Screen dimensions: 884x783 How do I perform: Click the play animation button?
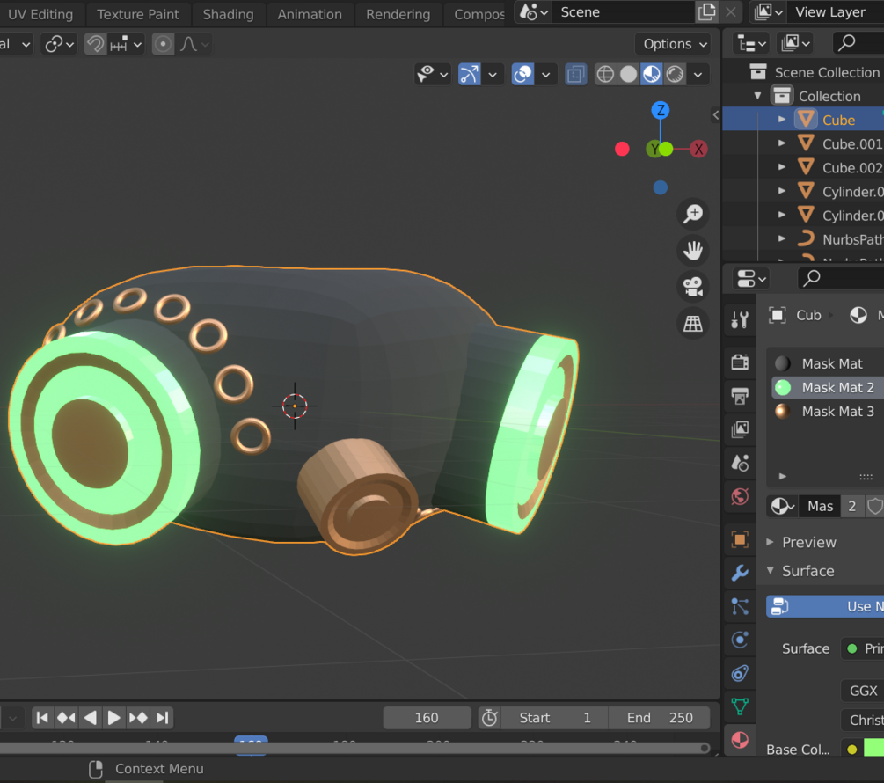[x=113, y=718]
